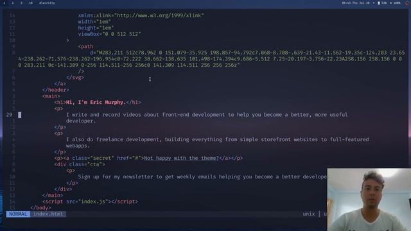Click the date and time in top bar
The height and width of the screenshot is (231, 411).
pos(355,3)
